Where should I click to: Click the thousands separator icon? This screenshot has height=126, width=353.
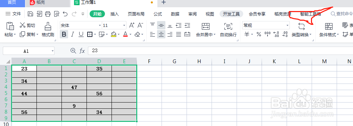pos(268,35)
